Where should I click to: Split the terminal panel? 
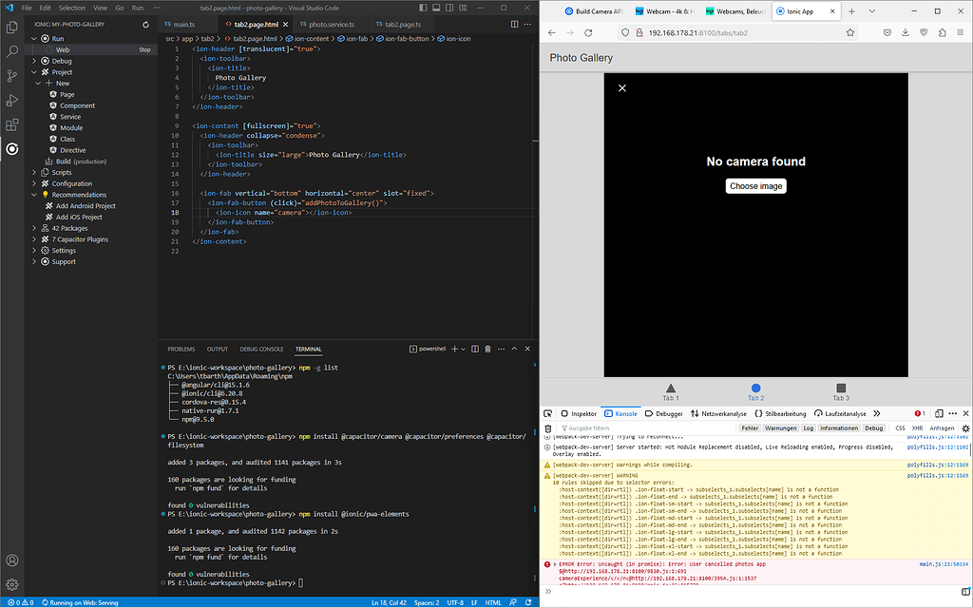point(475,349)
